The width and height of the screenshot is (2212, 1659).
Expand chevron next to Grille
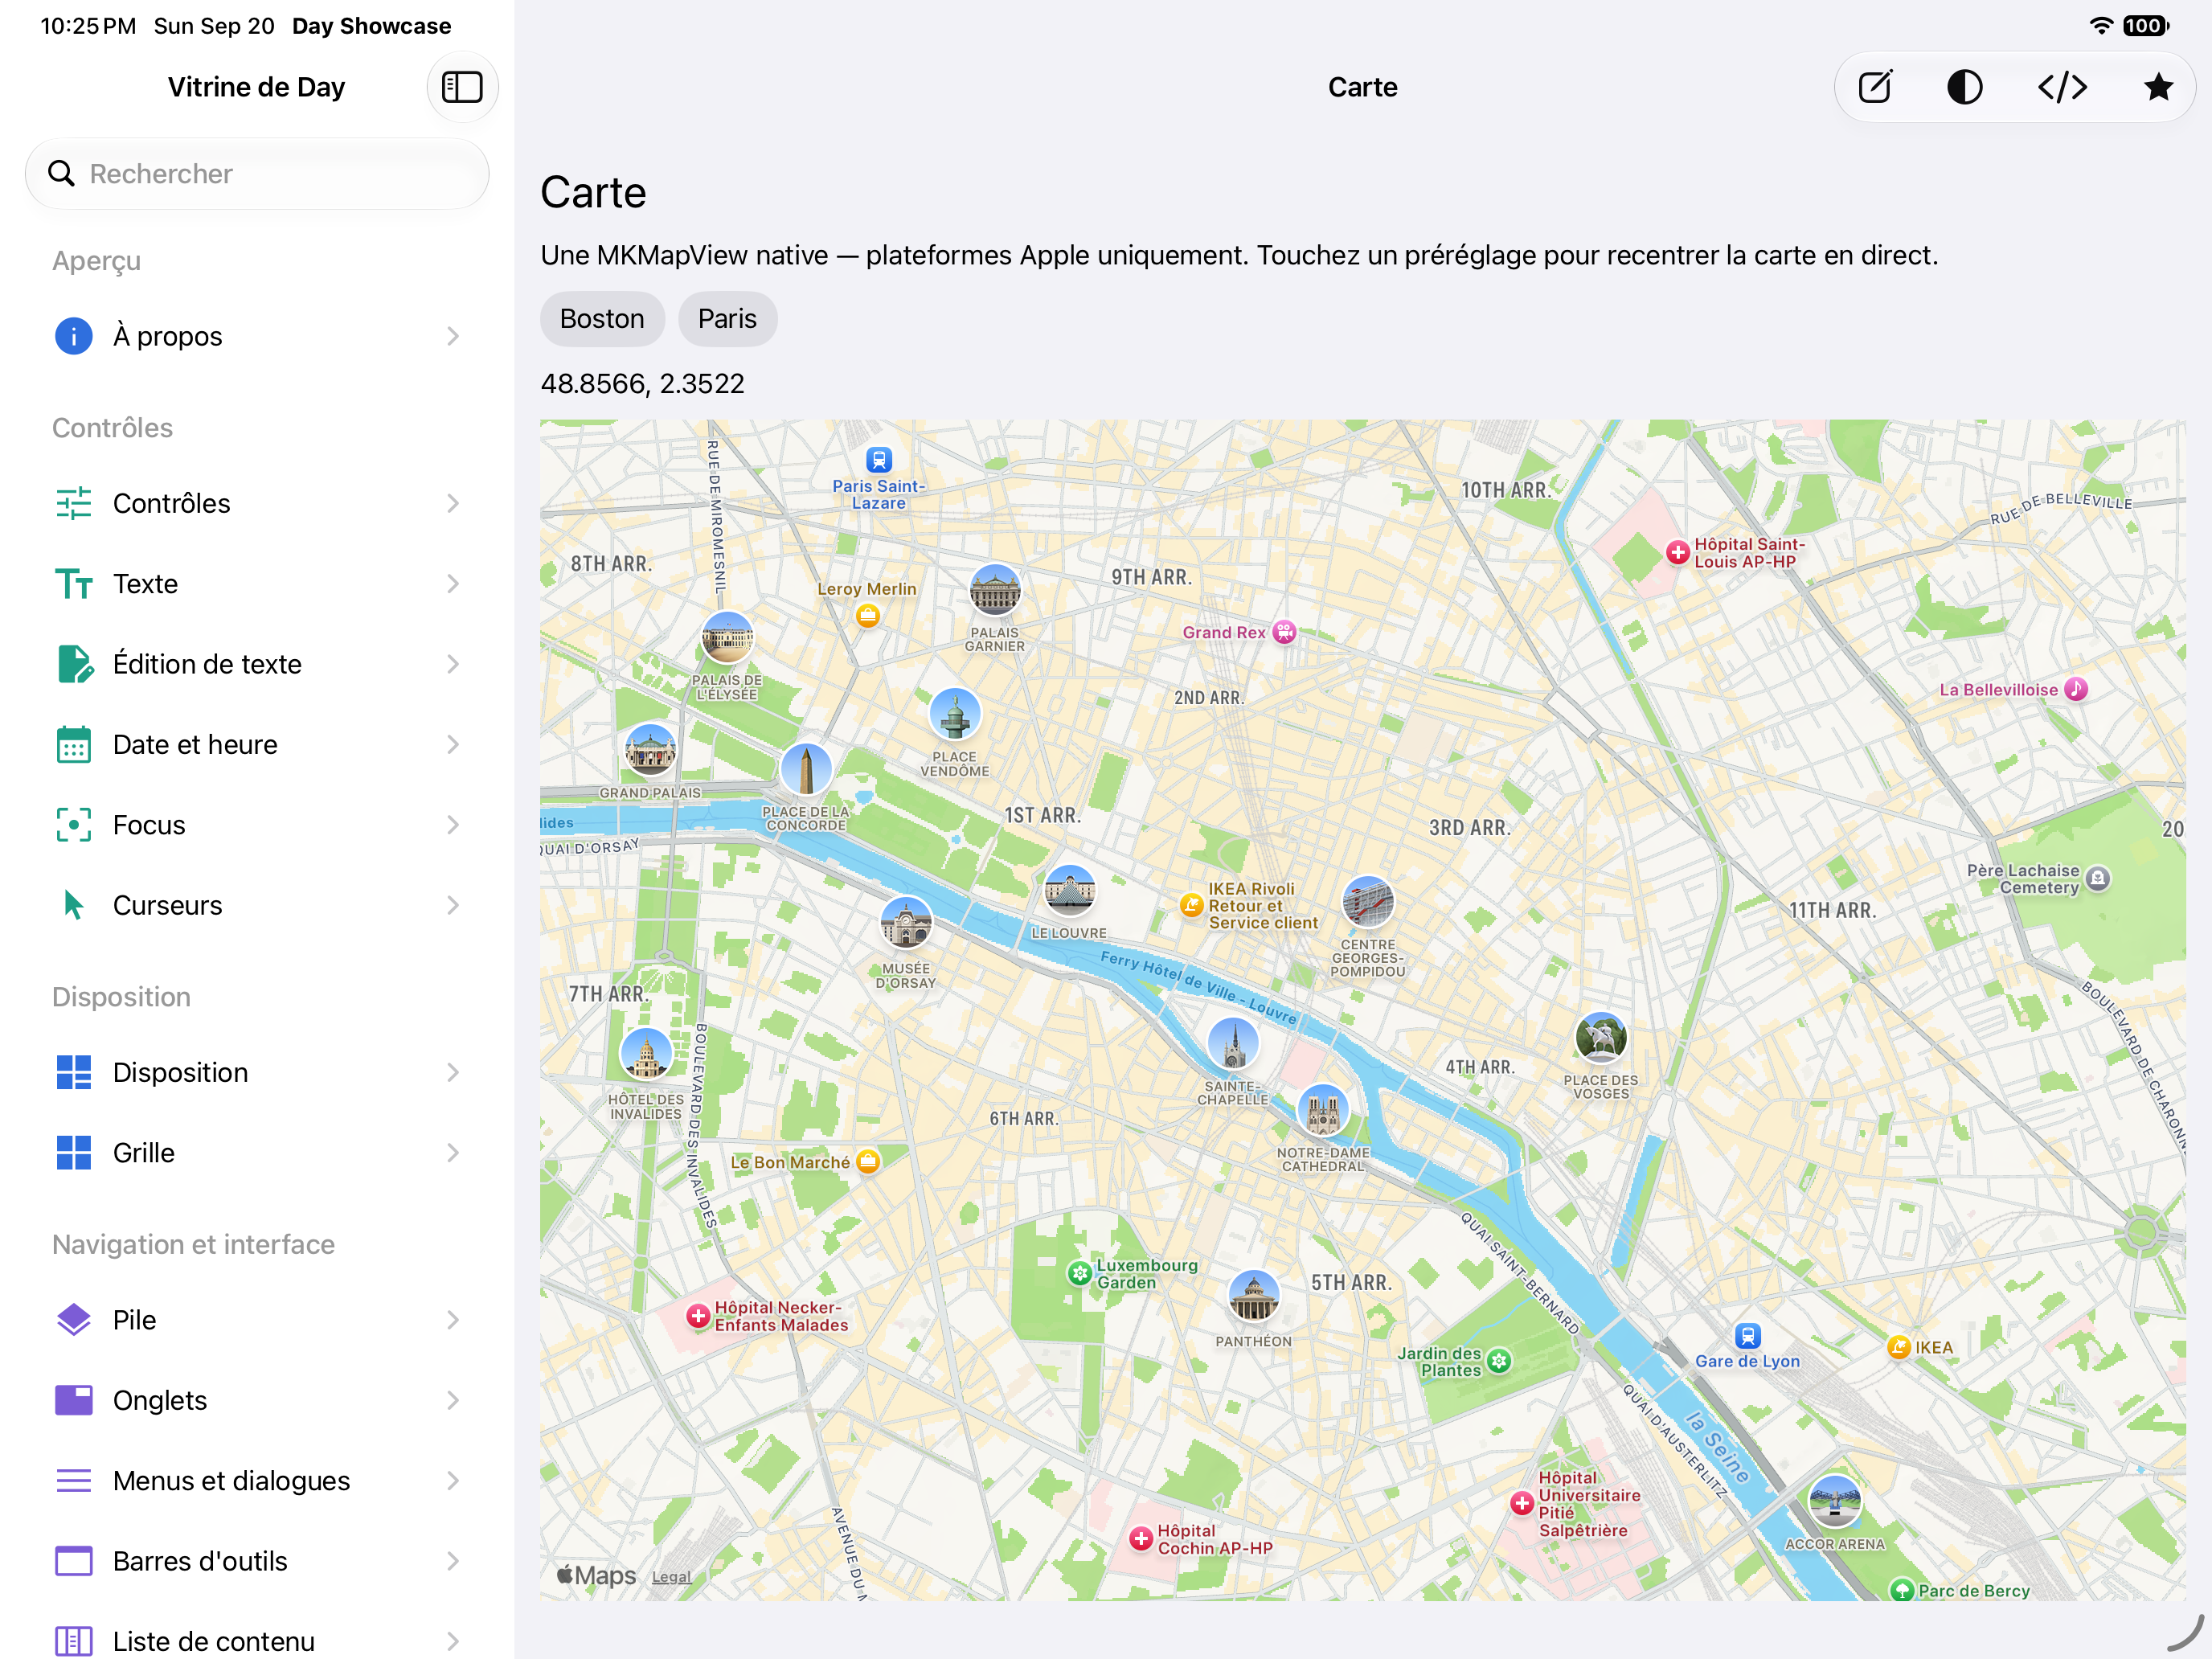click(x=453, y=1153)
